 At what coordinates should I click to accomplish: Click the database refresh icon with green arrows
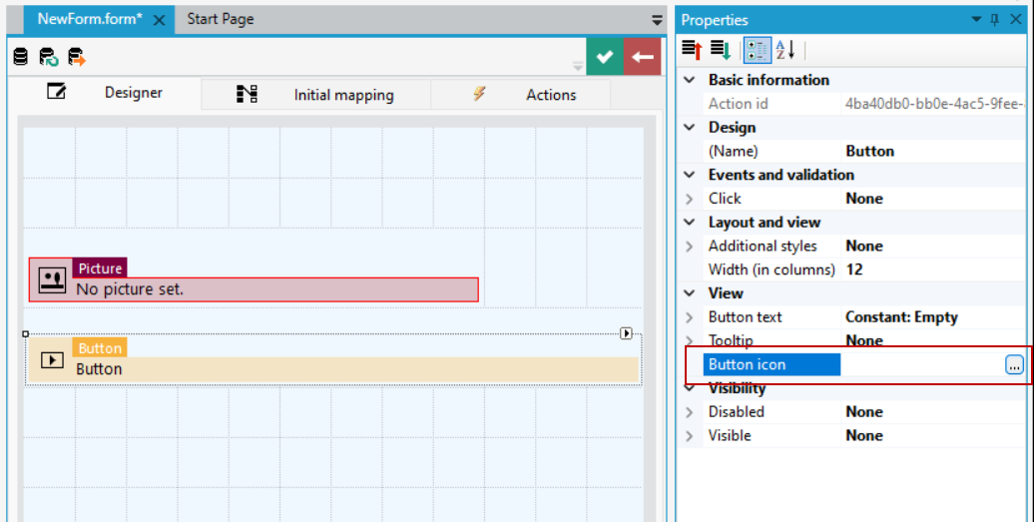tap(49, 57)
